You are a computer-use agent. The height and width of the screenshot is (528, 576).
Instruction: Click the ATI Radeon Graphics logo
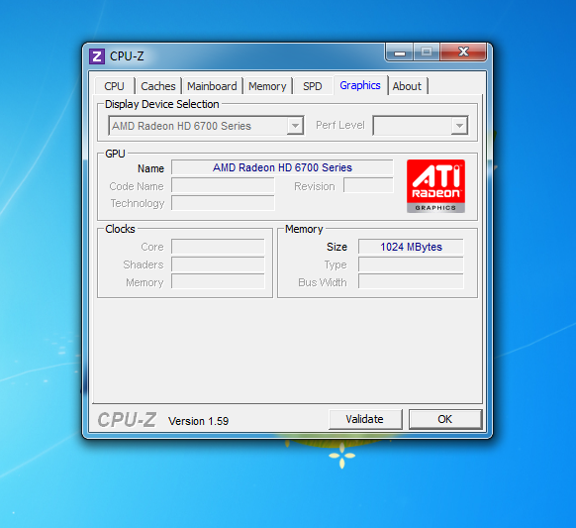click(435, 186)
